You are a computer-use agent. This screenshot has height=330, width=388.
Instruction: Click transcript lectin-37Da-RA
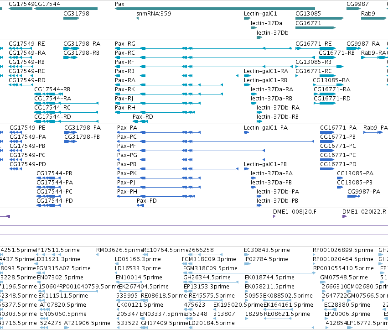[253, 94]
